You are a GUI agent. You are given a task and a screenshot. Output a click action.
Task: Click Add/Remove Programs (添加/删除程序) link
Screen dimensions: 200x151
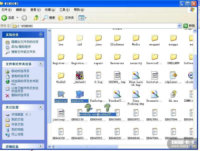pyautogui.click(x=21, y=47)
